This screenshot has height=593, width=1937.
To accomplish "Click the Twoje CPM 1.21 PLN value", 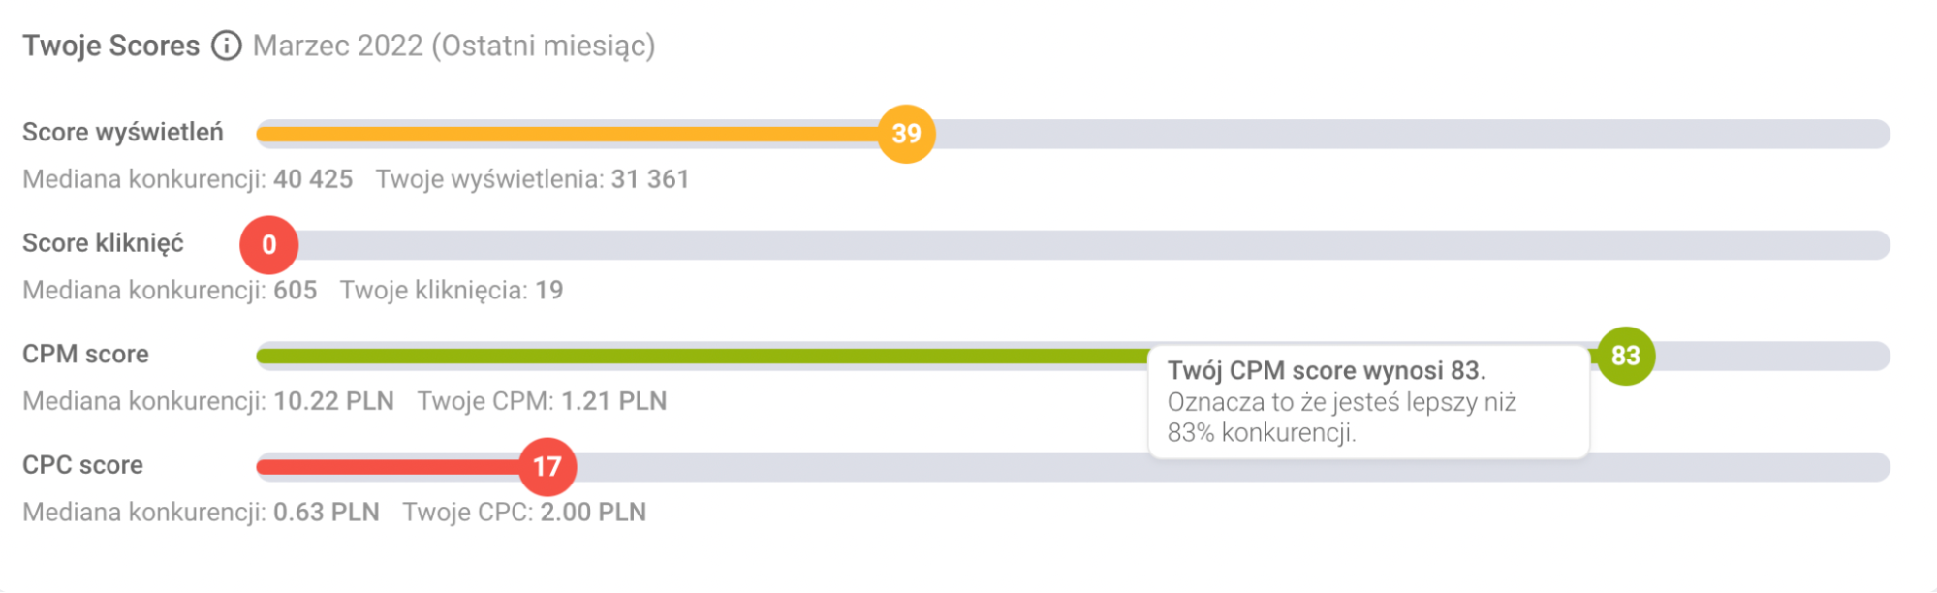I will pyautogui.click(x=542, y=401).
